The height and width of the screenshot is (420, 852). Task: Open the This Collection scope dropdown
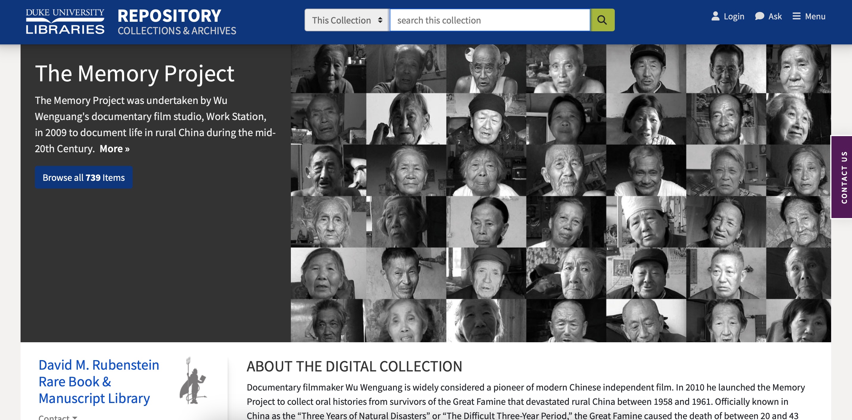(346, 20)
